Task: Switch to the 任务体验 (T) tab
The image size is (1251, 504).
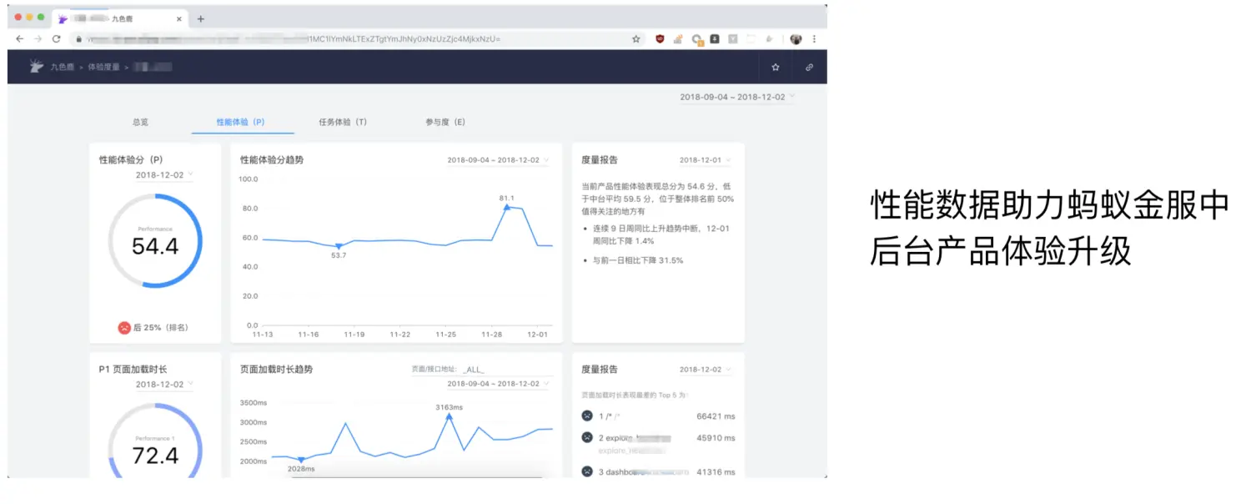Action: click(343, 122)
